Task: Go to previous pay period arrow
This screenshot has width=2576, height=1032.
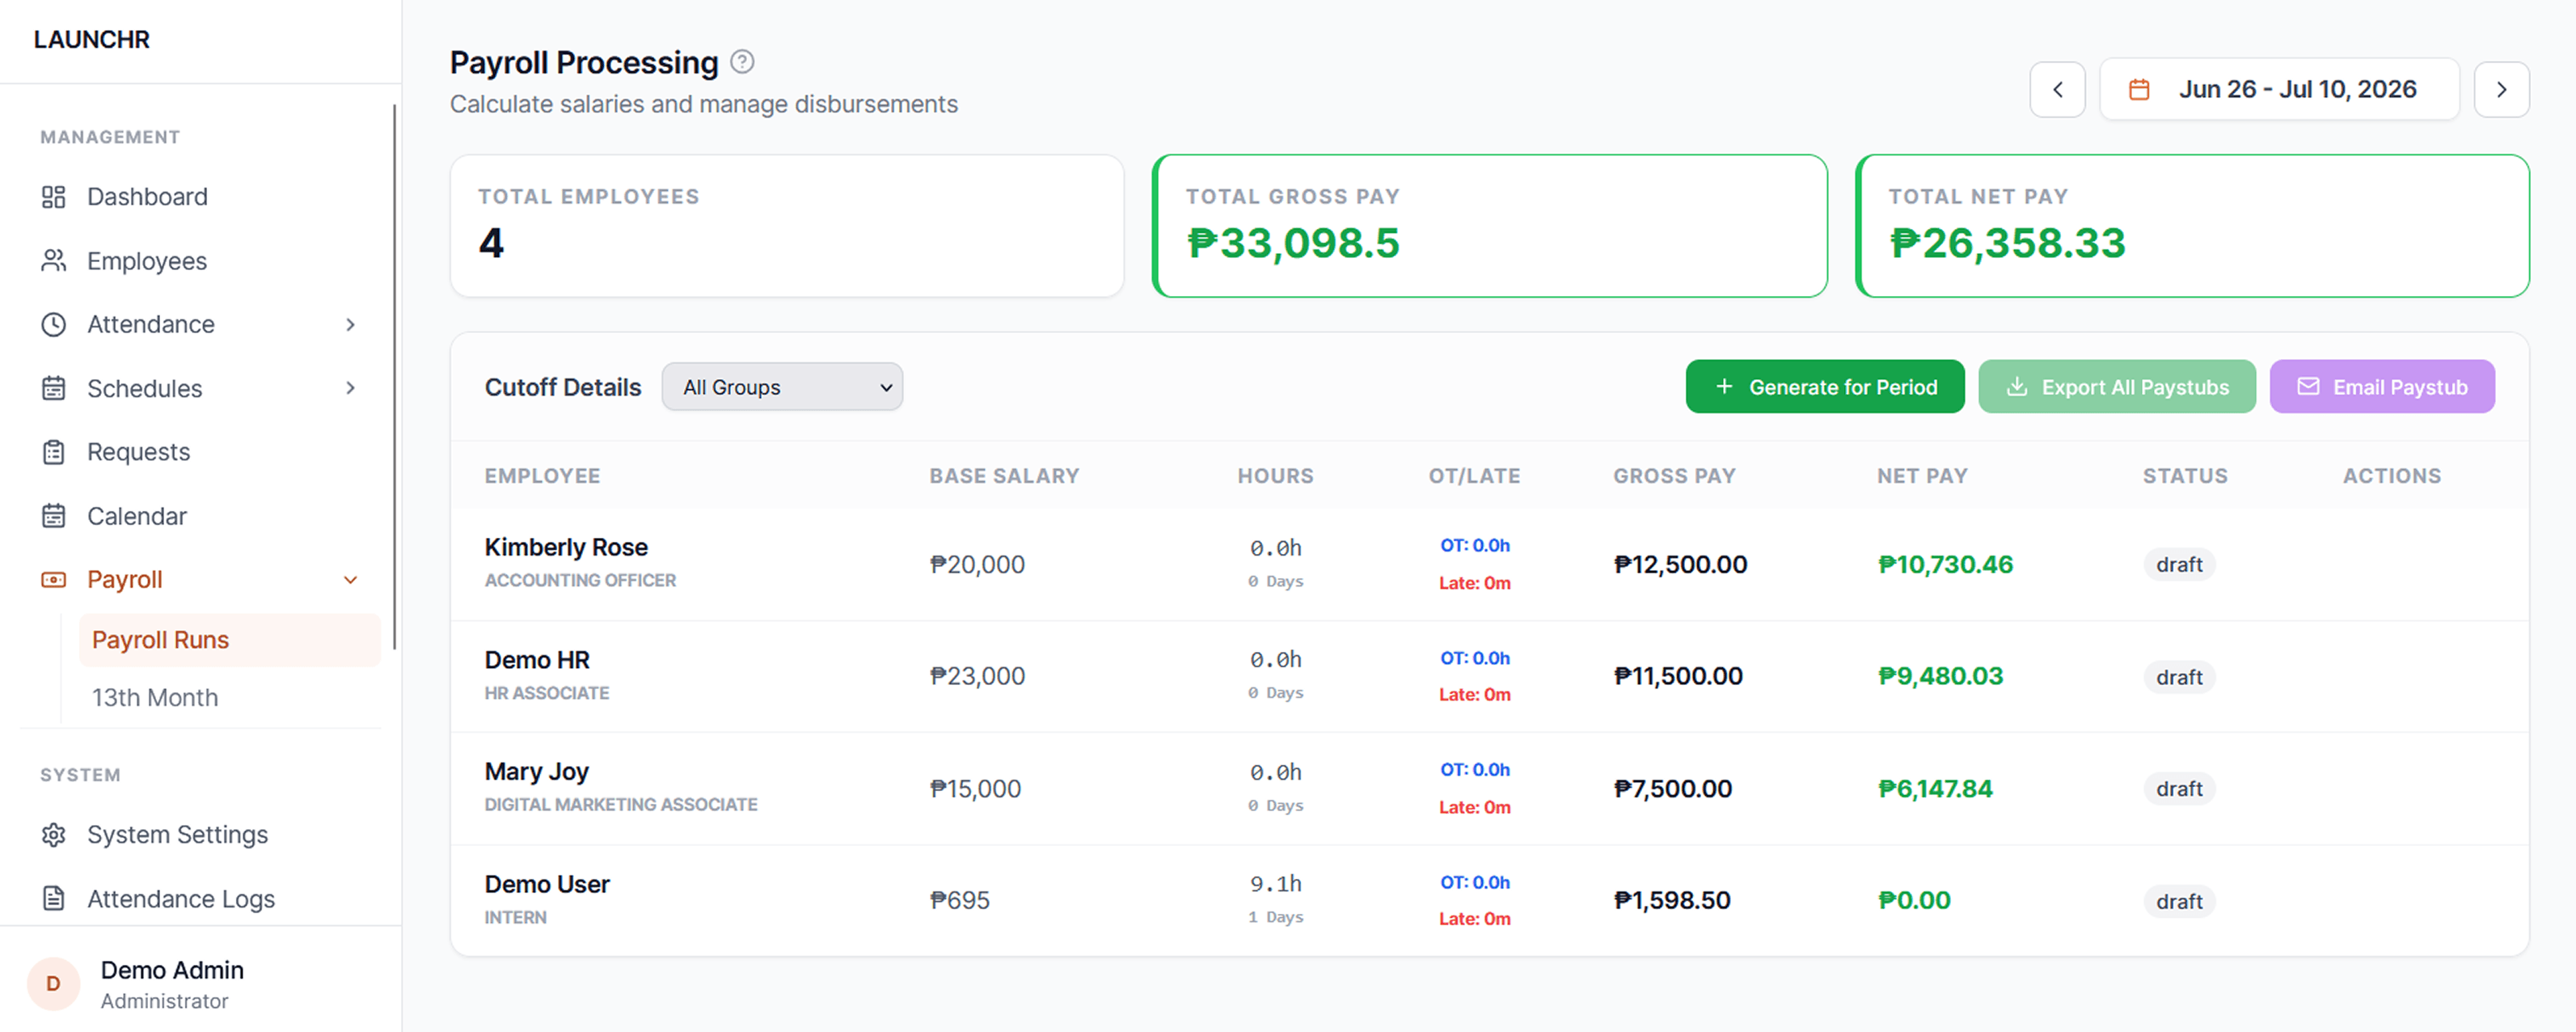Action: 2057,90
